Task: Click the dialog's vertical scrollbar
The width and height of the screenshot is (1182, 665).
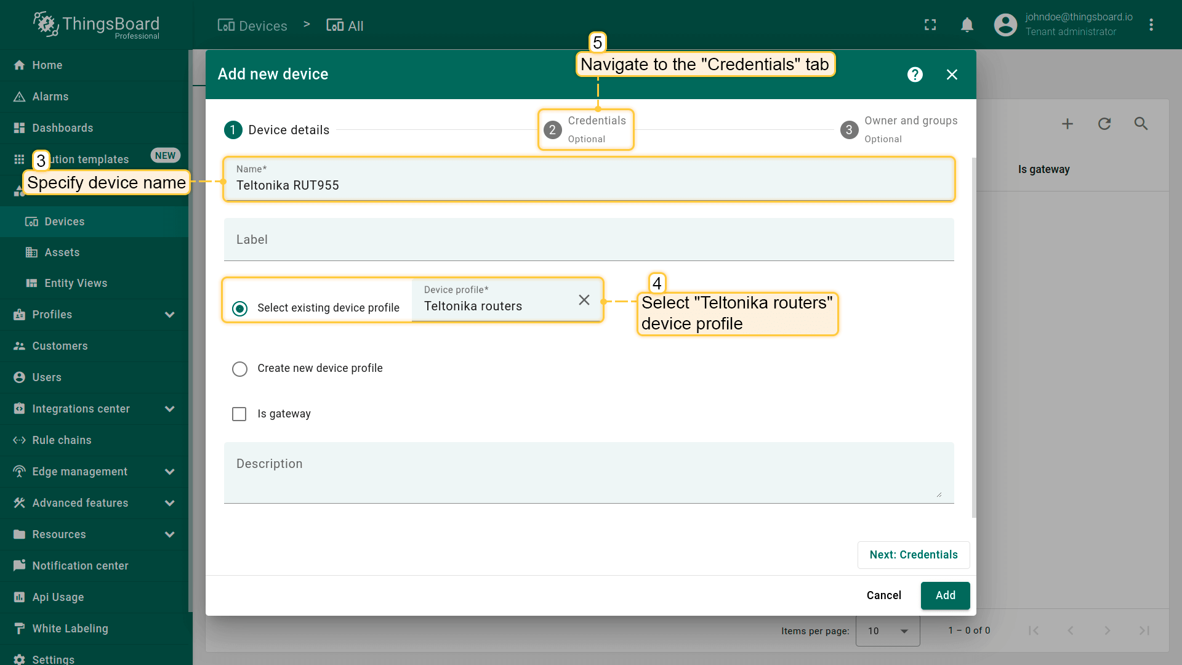Action: [973, 337]
